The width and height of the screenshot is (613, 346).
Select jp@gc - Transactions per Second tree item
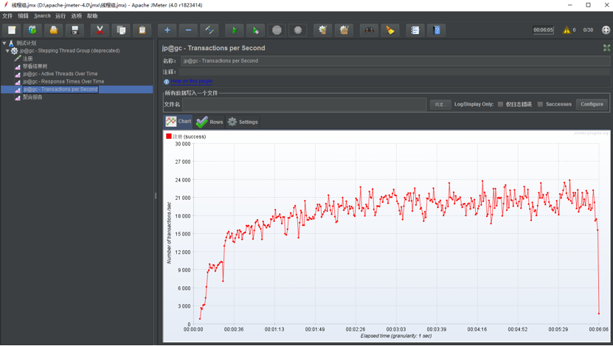tap(60, 89)
